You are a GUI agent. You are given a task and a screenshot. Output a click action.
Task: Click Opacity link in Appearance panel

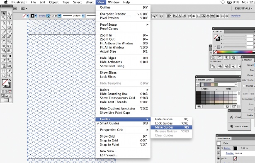[x=229, y=153]
